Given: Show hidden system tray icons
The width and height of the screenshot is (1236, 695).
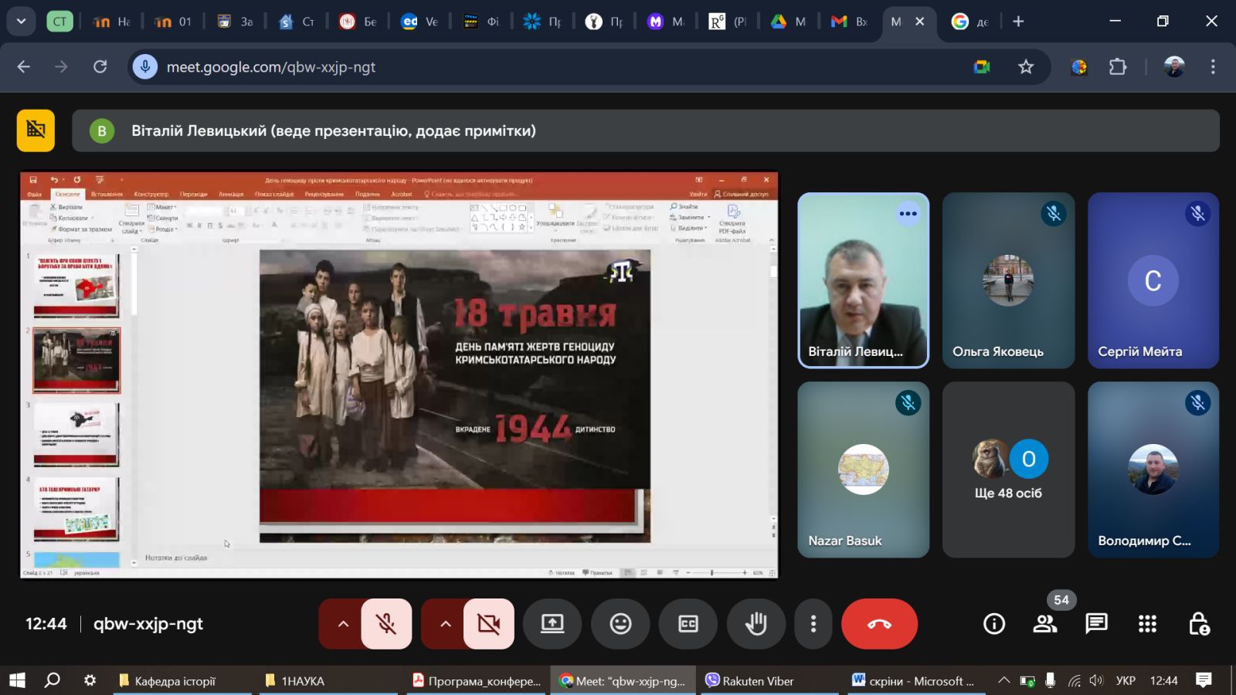Looking at the screenshot, I should 1003,680.
